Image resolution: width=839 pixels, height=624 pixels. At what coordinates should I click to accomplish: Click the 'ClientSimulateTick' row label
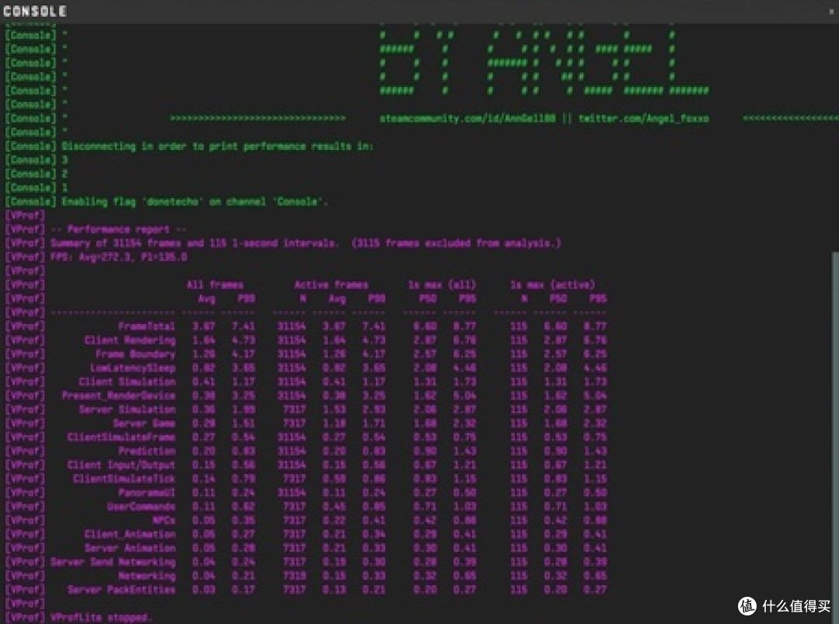pos(124,479)
